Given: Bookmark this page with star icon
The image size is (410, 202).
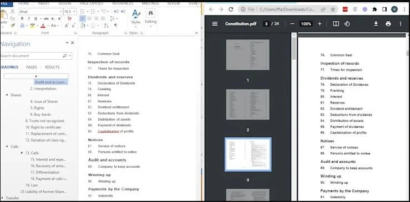Looking at the screenshot, I should coord(333,9).
